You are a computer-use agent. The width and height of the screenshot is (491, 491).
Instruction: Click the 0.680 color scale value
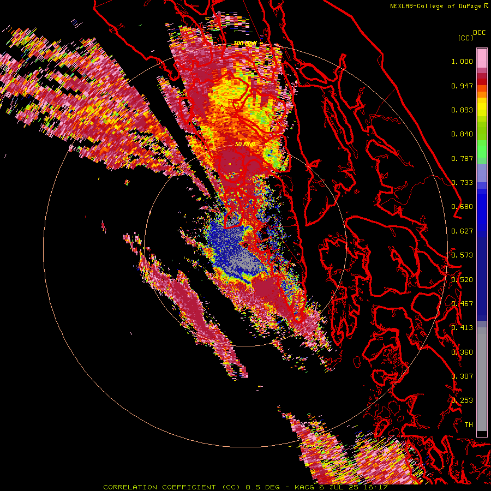[462, 207]
